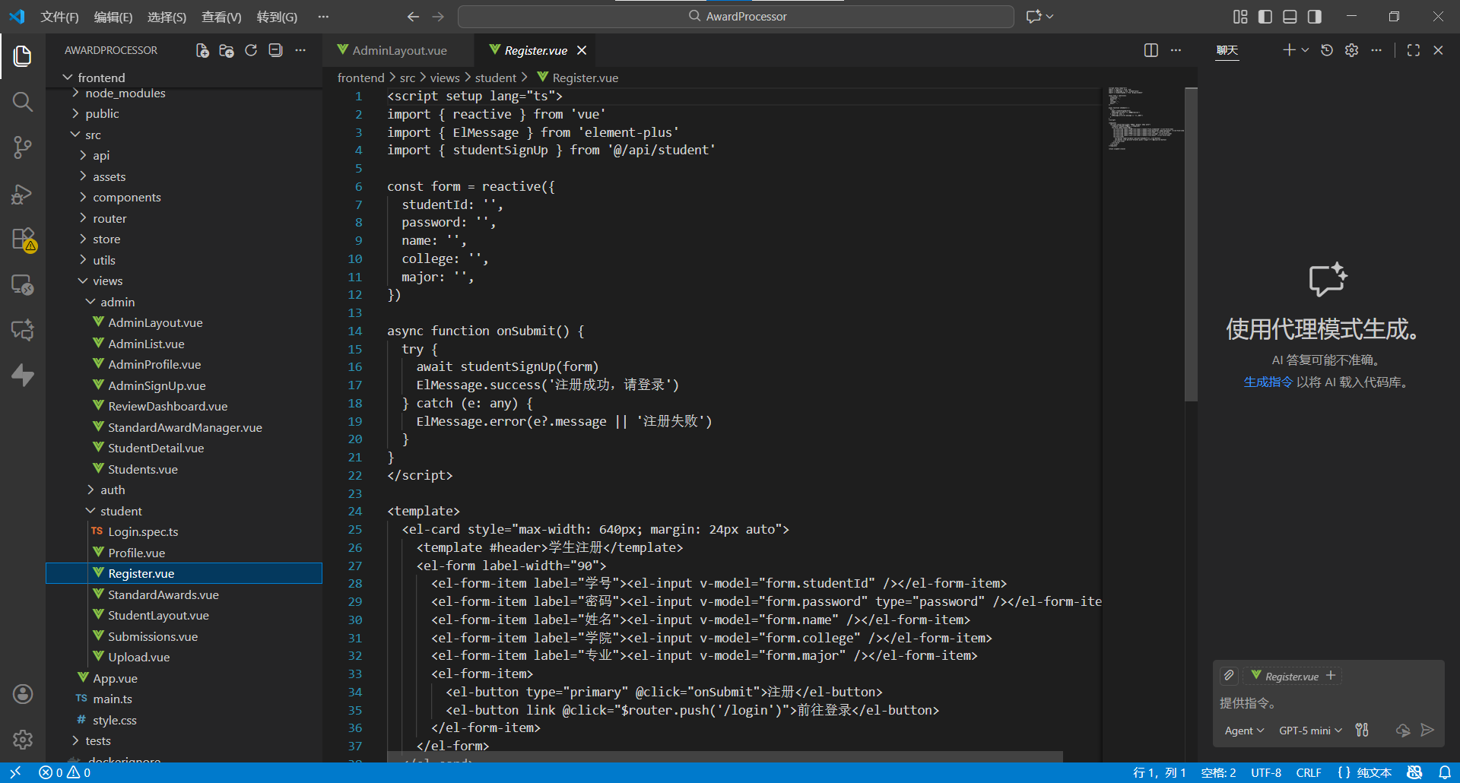Open AdminProfile.vue from file tree
The height and width of the screenshot is (783, 1460).
click(154, 364)
